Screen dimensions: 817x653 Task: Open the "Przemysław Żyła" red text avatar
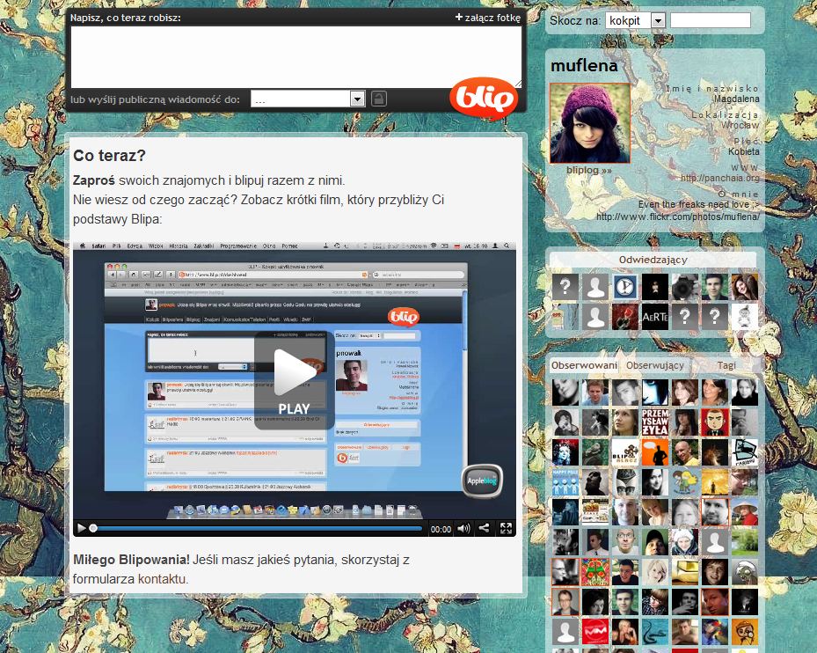coord(655,422)
